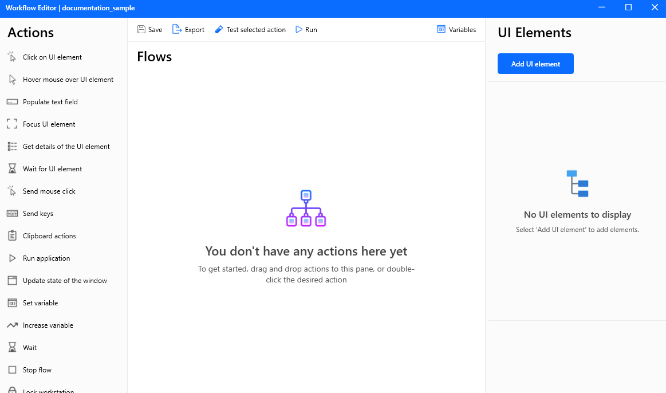This screenshot has width=666, height=393.
Task: Export the workflow
Action: coord(188,29)
